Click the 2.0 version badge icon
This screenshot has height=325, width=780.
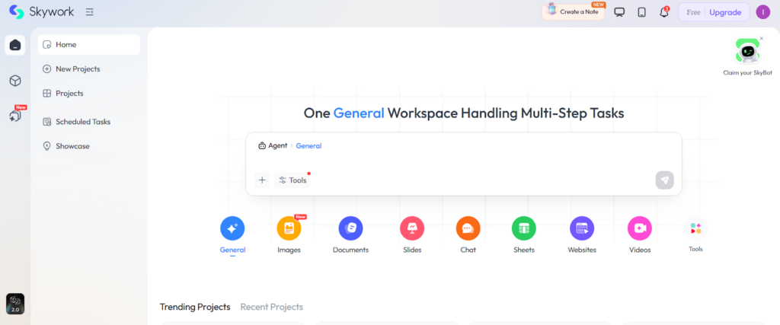[15, 304]
